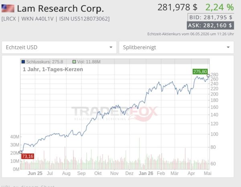Open the Splitbereinigt dropdown
Screen dimensions: 241x187
pos(176,47)
